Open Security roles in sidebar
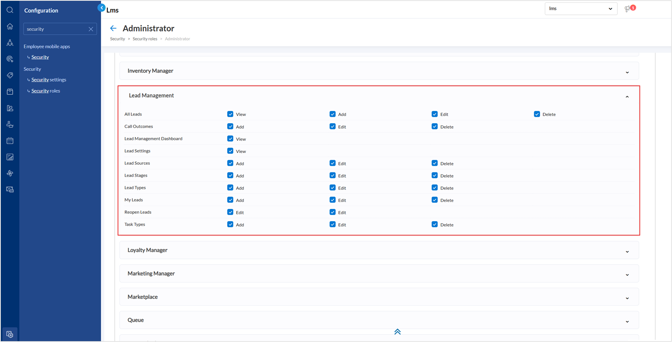The width and height of the screenshot is (672, 342). pos(46,91)
